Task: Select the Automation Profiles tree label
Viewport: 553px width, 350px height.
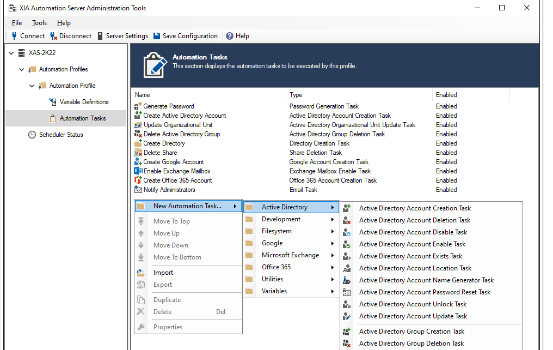Action: (64, 70)
